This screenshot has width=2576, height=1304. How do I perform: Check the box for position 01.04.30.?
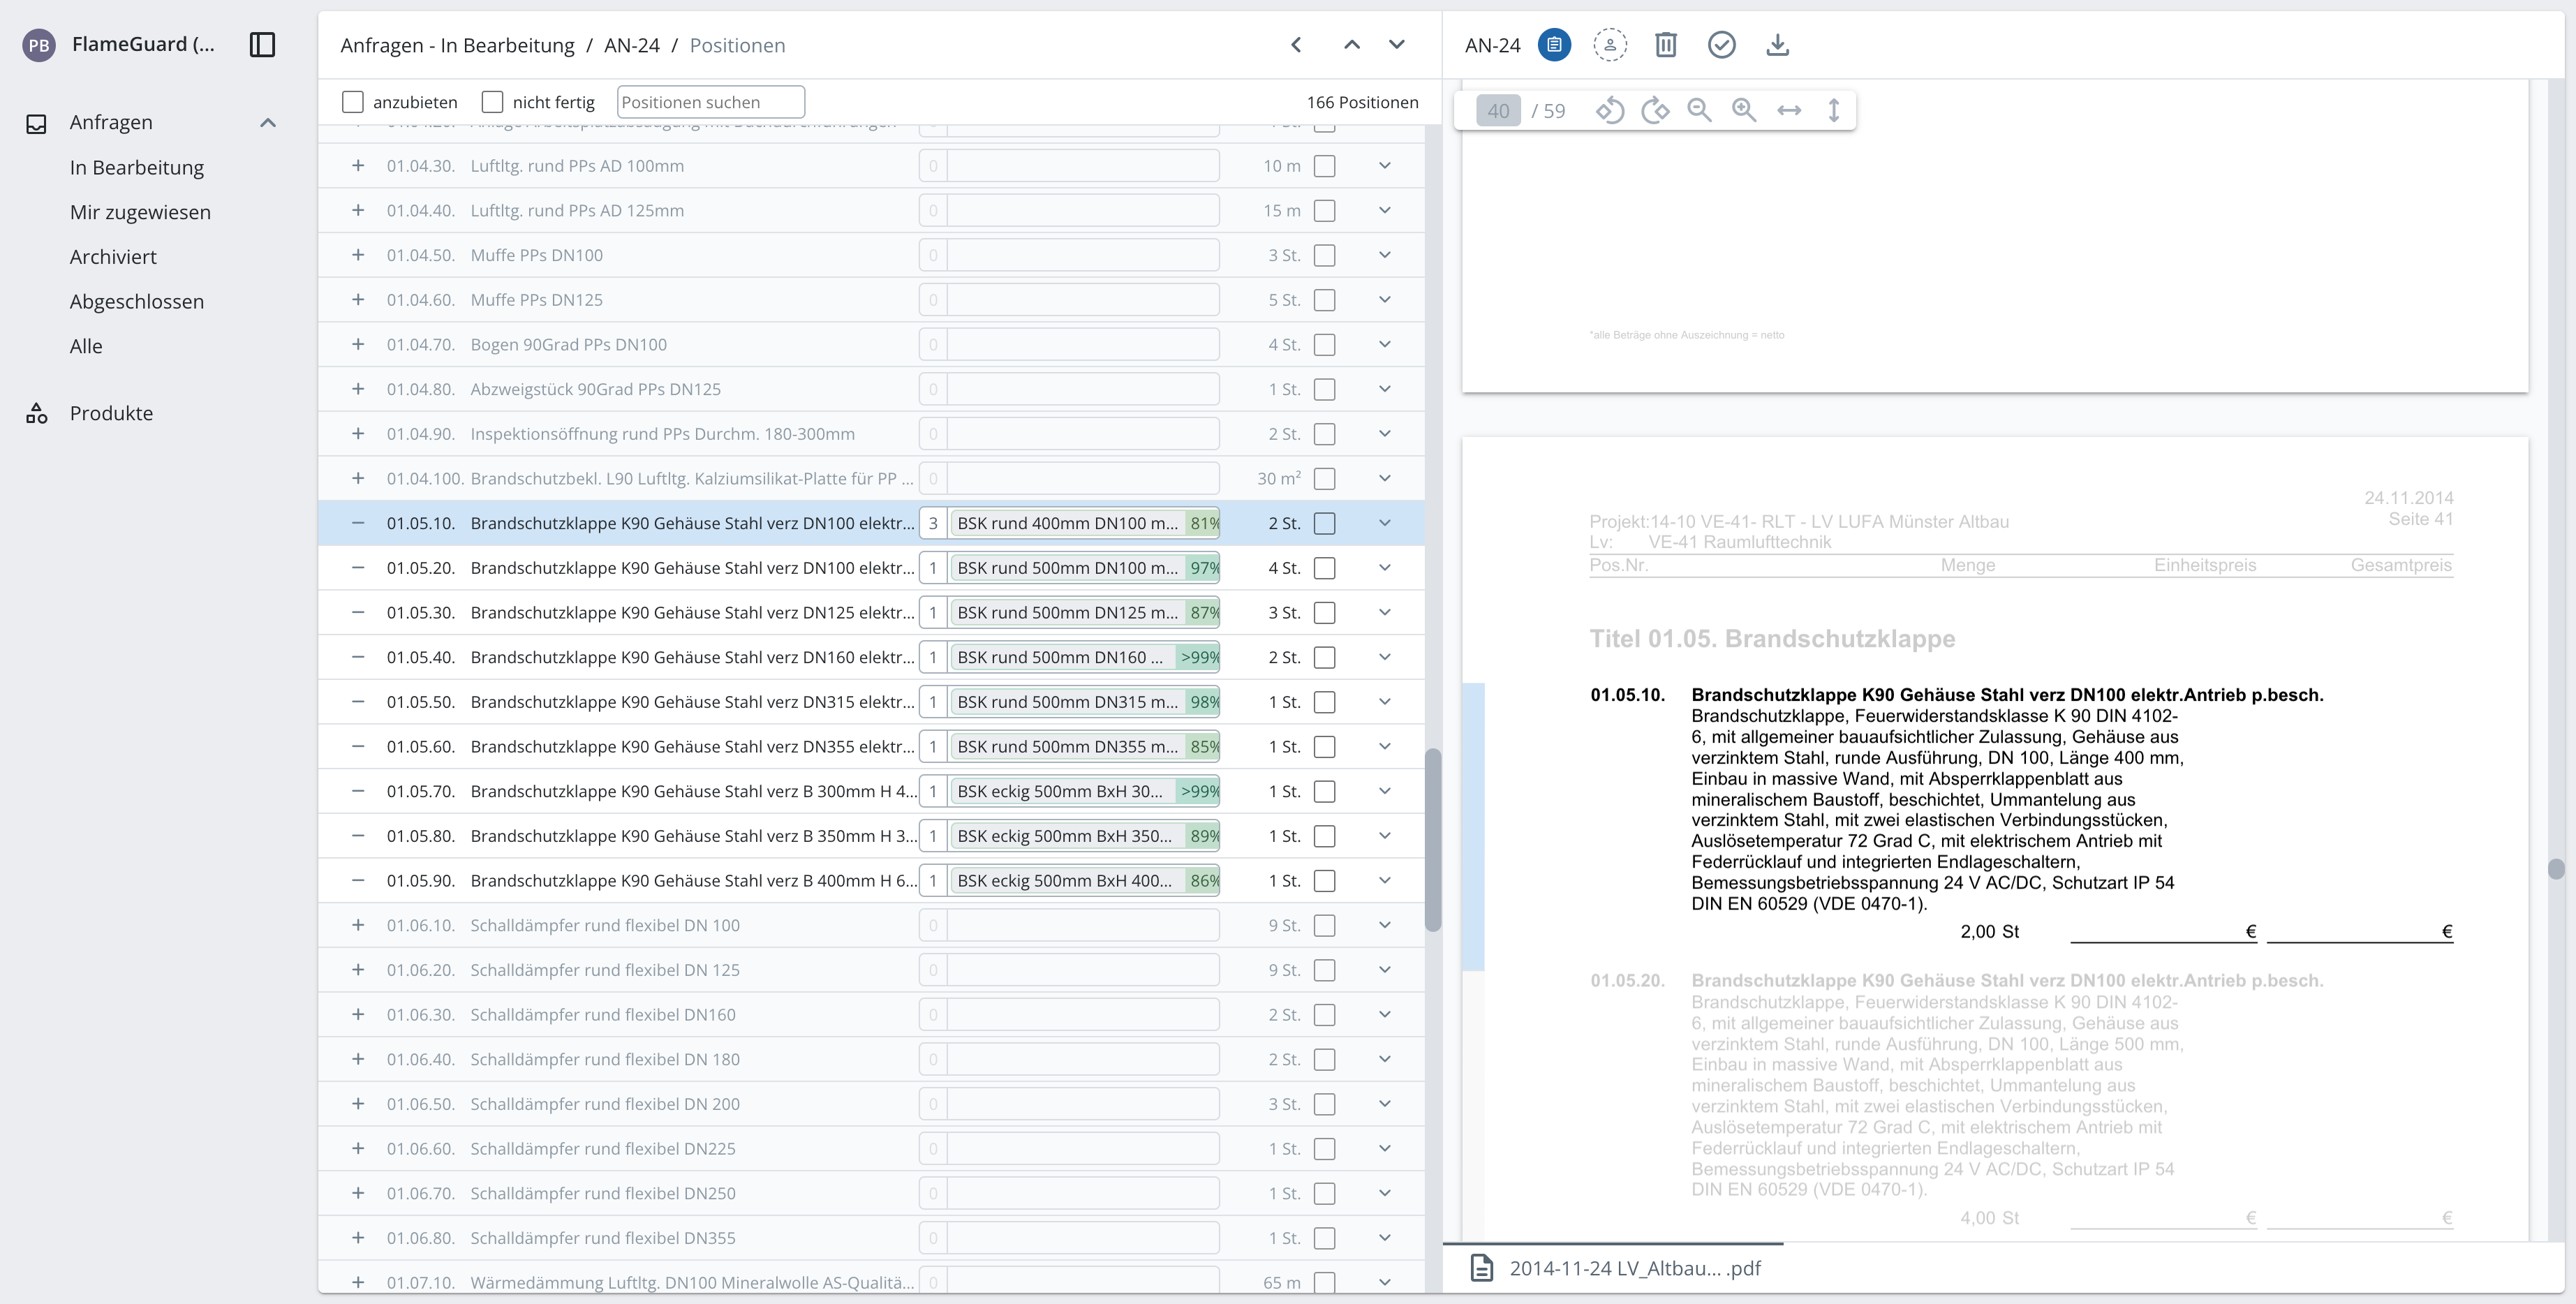tap(1325, 166)
